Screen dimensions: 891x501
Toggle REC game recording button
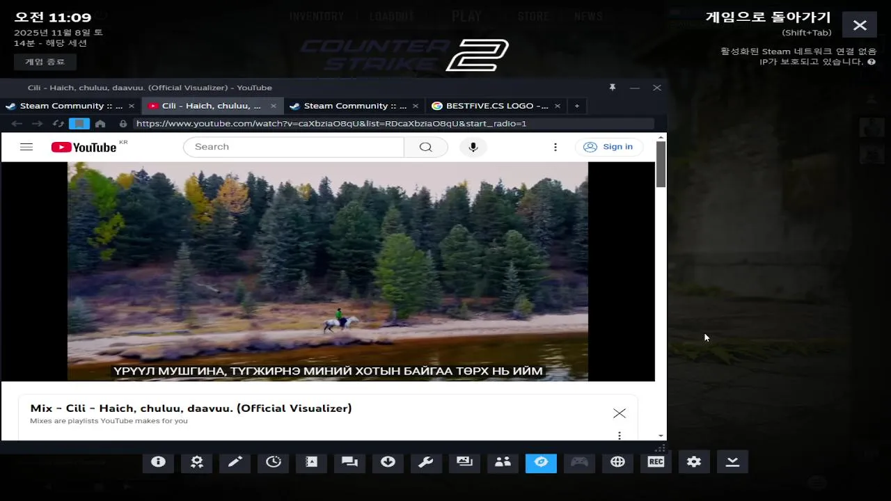click(x=656, y=462)
